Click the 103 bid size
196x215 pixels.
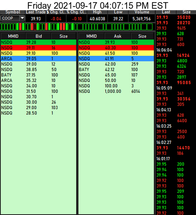pos(55,107)
